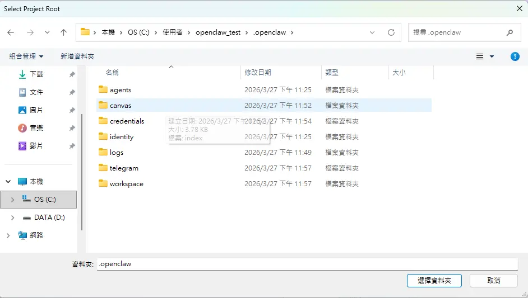Go back to previous folder

11,32
